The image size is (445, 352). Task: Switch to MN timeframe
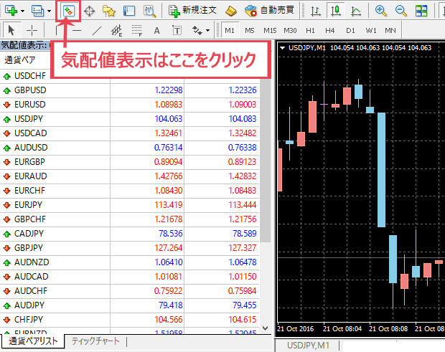pyautogui.click(x=390, y=30)
